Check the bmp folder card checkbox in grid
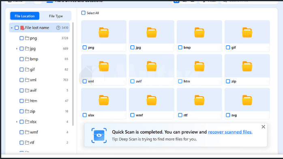This screenshot has height=159, width=283. click(x=180, y=47)
